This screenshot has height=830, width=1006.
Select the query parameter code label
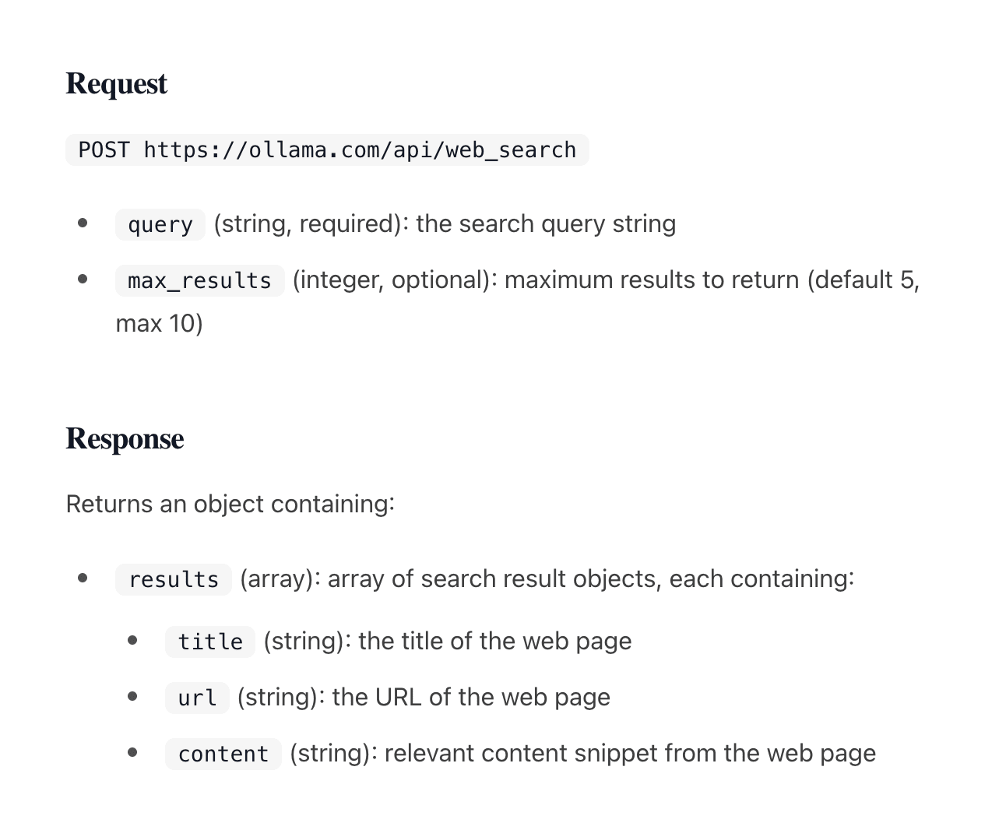pyautogui.click(x=160, y=224)
